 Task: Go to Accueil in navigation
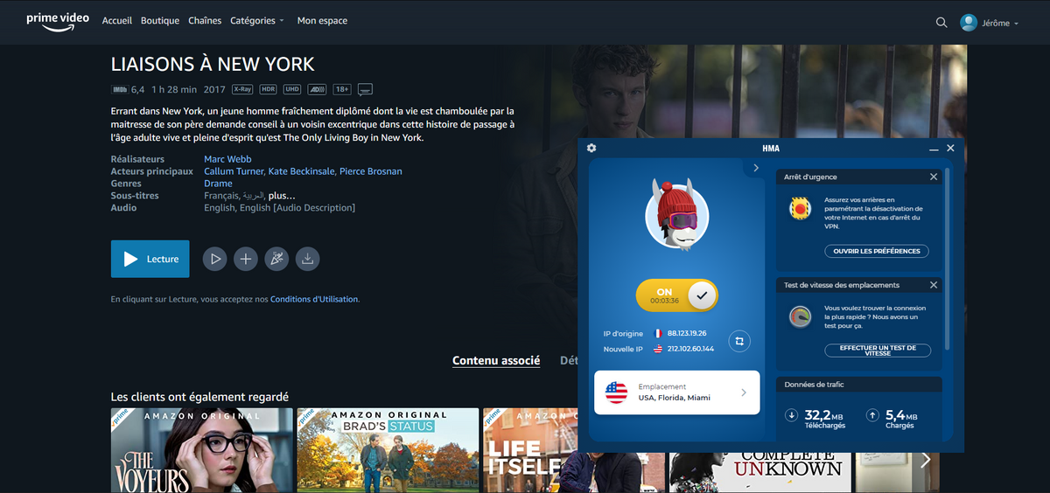coord(117,21)
